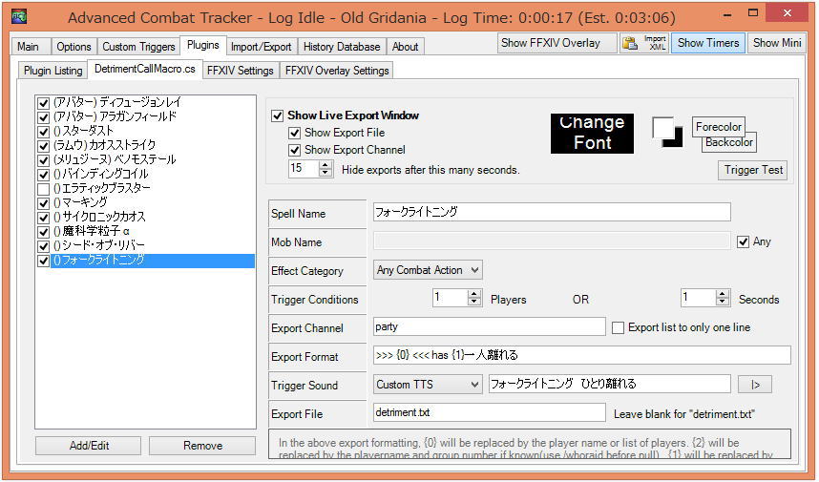The width and height of the screenshot is (819, 482).
Task: Uncheck the フォークライトニング entry checkbox
Action: pyautogui.click(x=44, y=260)
